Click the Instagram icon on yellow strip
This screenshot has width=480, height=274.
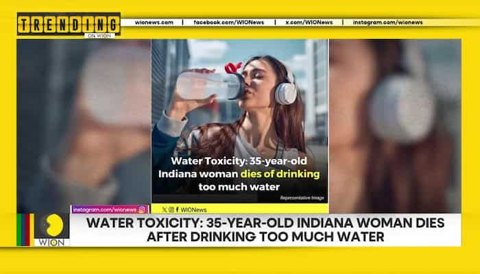(x=171, y=210)
